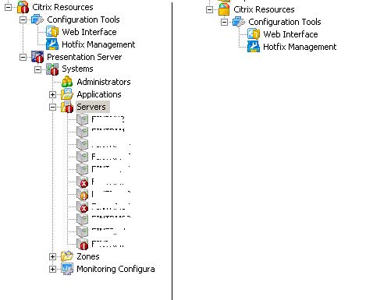
Task: Click Configuration Tools wrench icon in left tree
Action: click(x=37, y=19)
